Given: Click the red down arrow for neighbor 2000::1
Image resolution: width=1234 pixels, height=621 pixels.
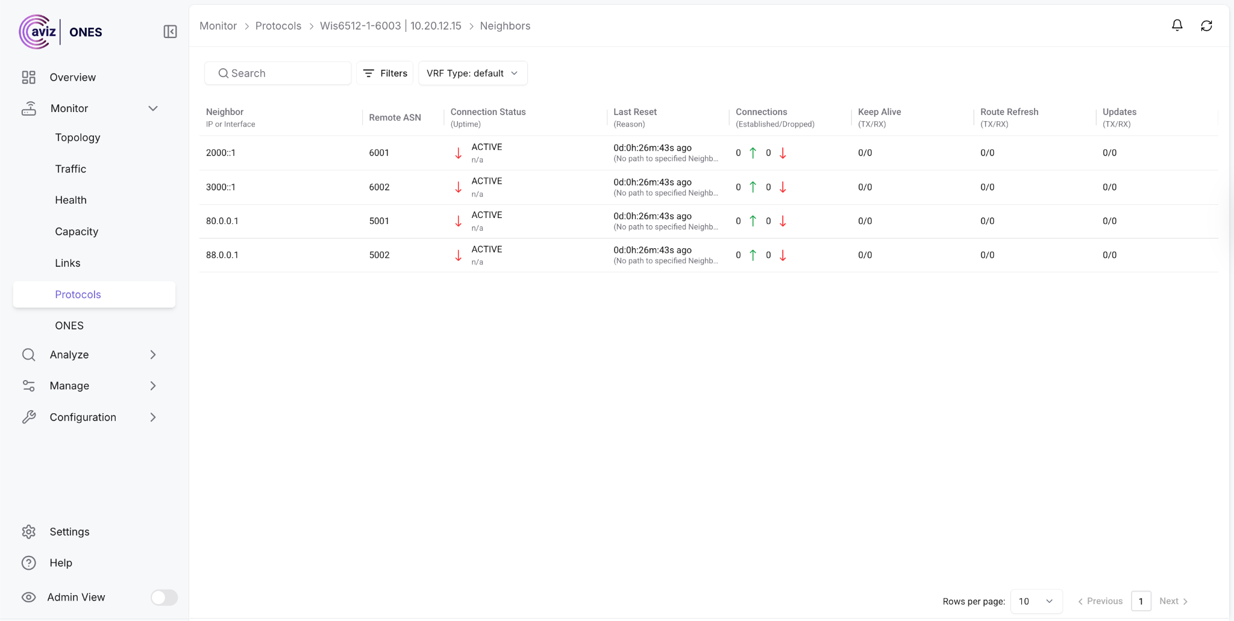Looking at the screenshot, I should (459, 153).
